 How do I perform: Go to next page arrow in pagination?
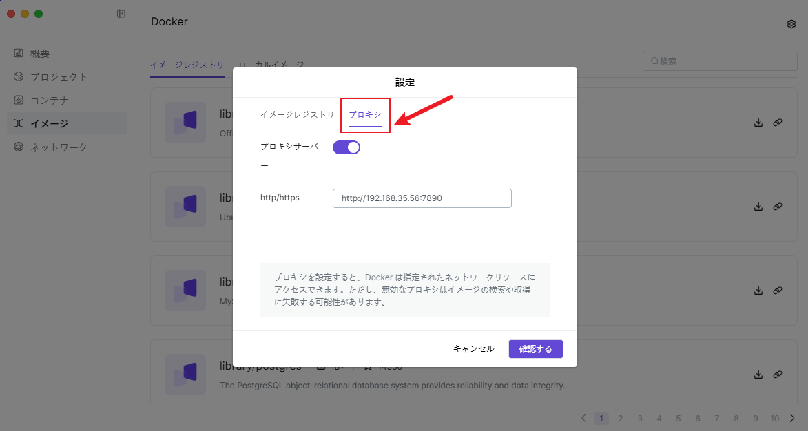pos(792,418)
